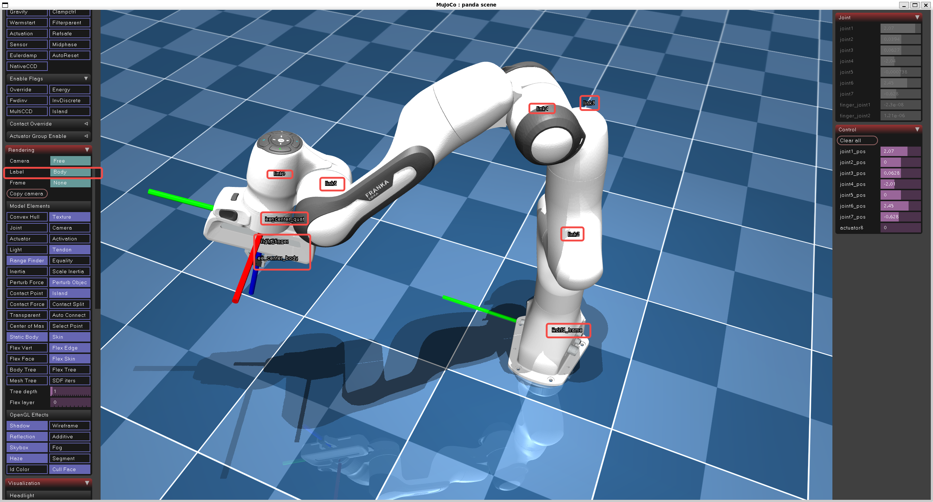Adjust the joint4_pos control slider
This screenshot has height=502, width=933.
point(900,184)
